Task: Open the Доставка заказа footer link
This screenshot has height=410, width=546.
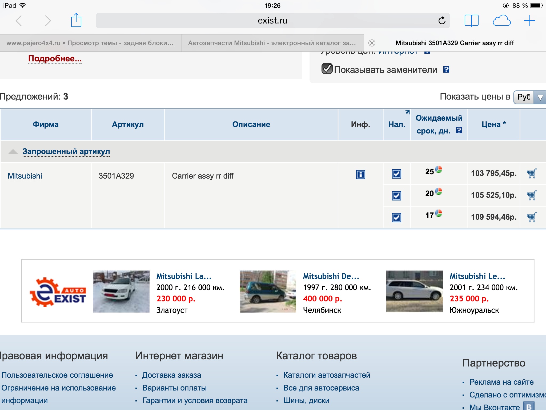Action: click(x=171, y=375)
